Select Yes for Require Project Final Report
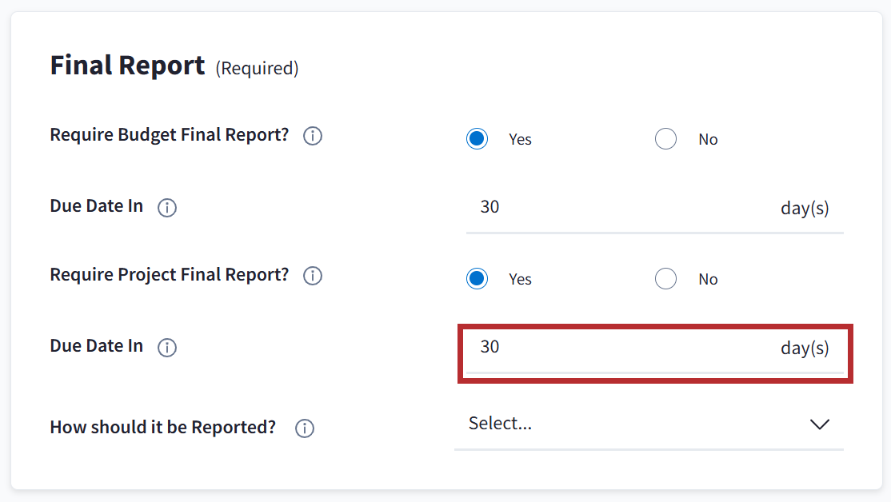 point(477,279)
